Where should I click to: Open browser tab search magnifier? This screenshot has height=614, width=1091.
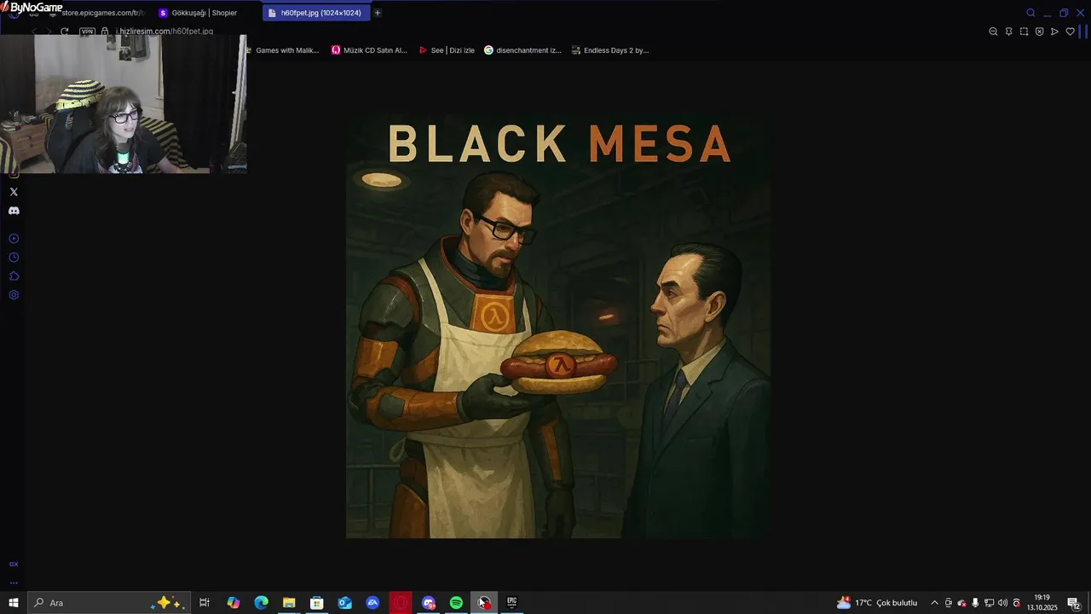click(x=1030, y=13)
